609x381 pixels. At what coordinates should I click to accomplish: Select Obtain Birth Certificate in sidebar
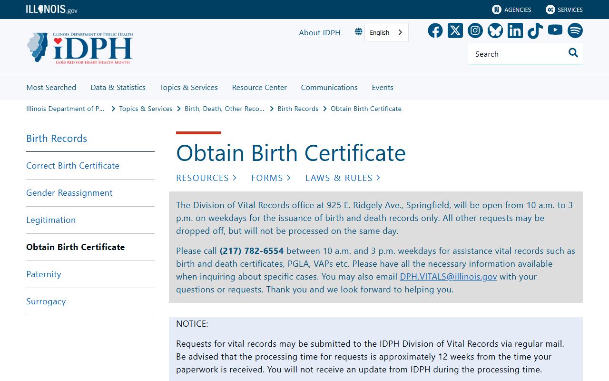pos(76,247)
